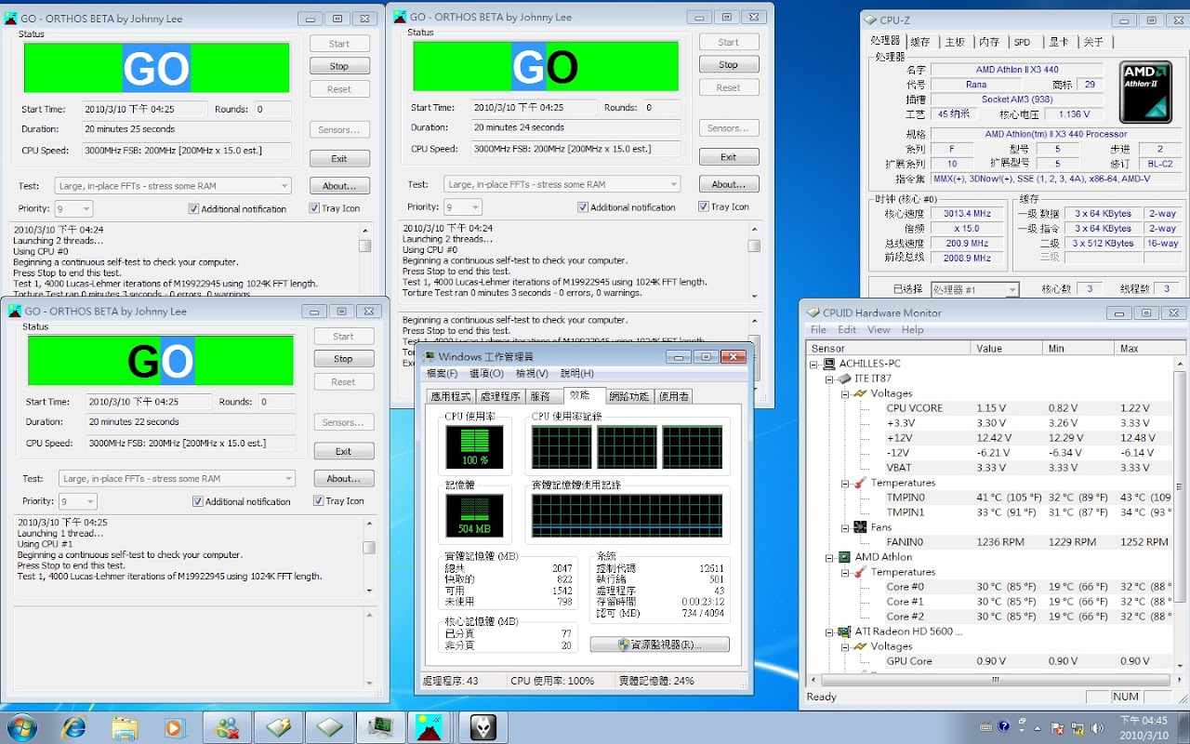Open the Alienware alien-head taskbar icon

click(483, 726)
